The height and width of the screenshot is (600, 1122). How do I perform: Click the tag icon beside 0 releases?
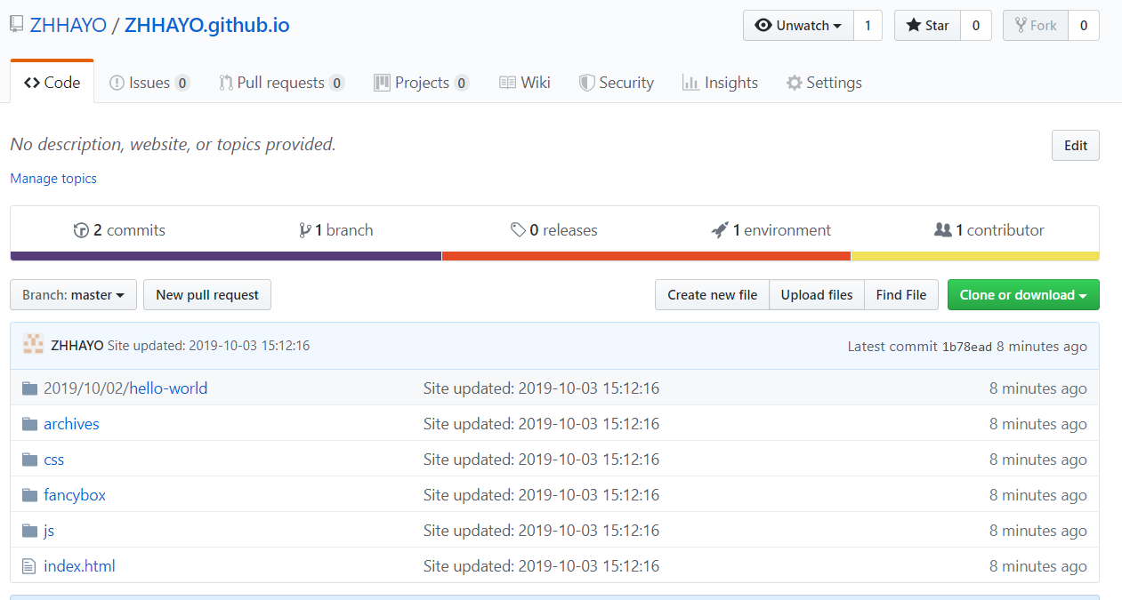(518, 230)
